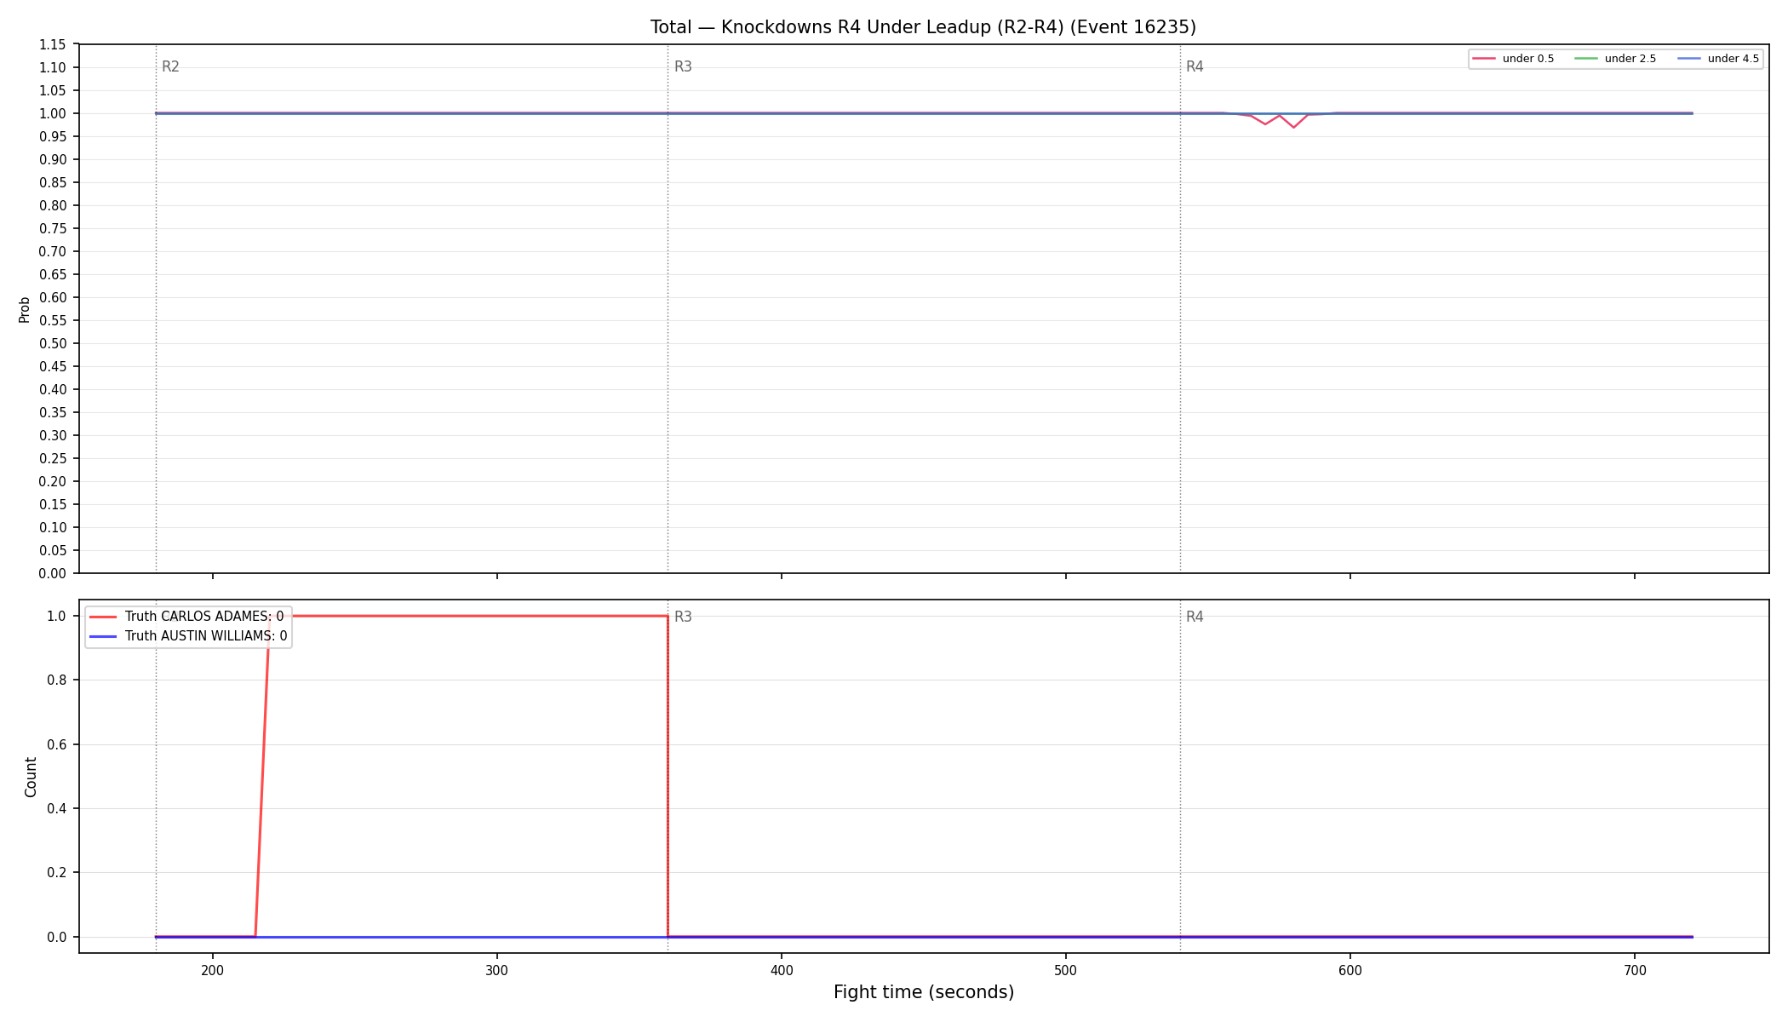Select the 'under 0.5' legend label

(x=1528, y=59)
